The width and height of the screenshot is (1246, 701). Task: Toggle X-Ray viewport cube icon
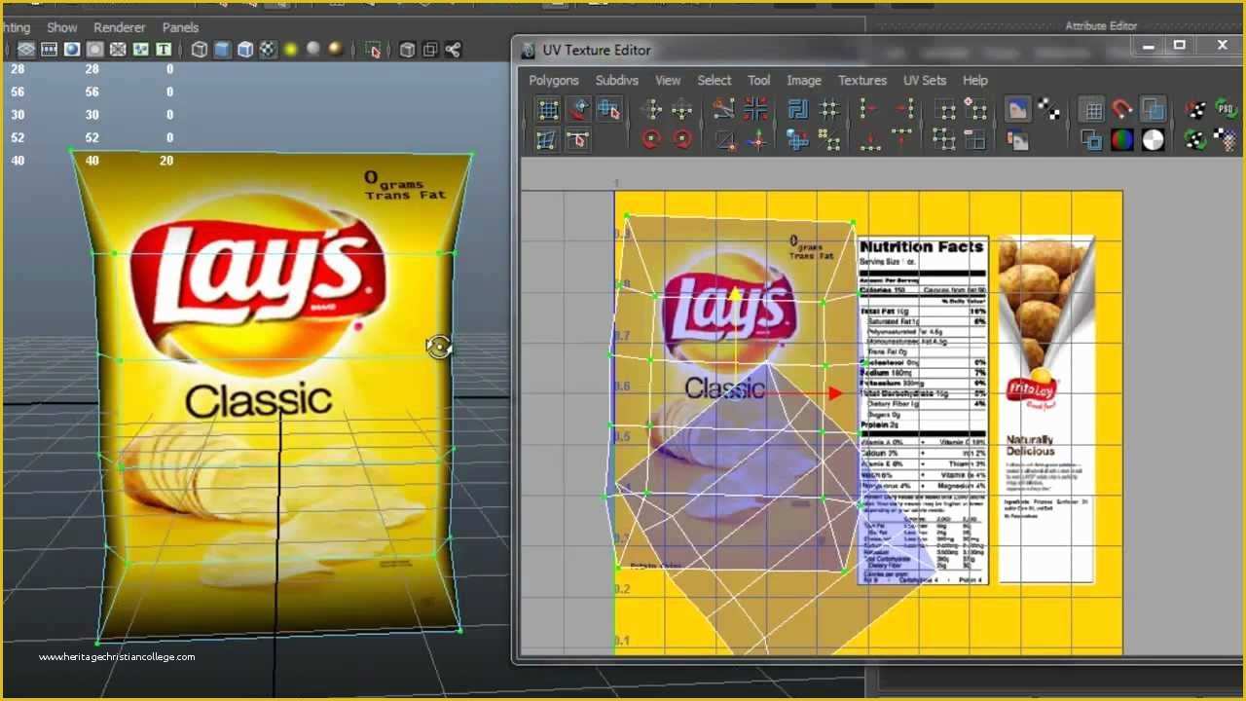click(x=408, y=50)
